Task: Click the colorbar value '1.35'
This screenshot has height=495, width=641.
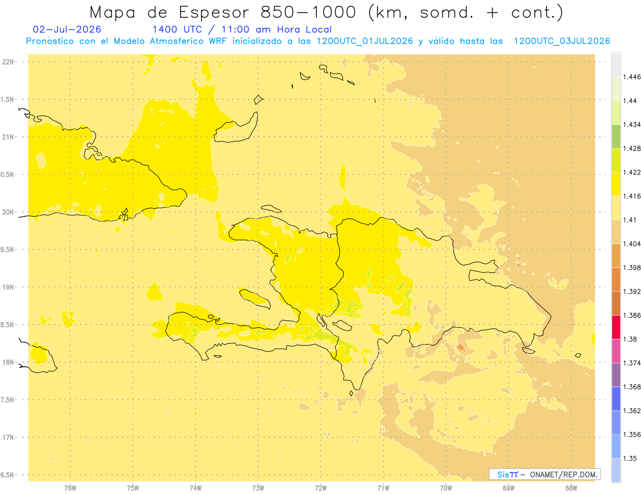Action: coord(630,458)
